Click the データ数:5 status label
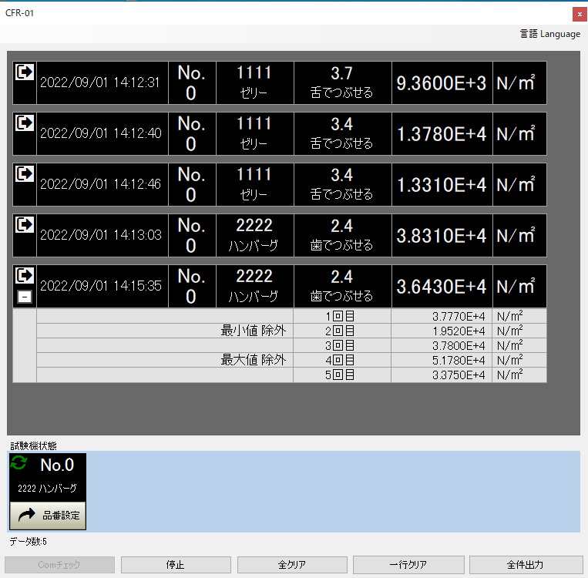This screenshot has width=588, height=578. tap(28, 541)
